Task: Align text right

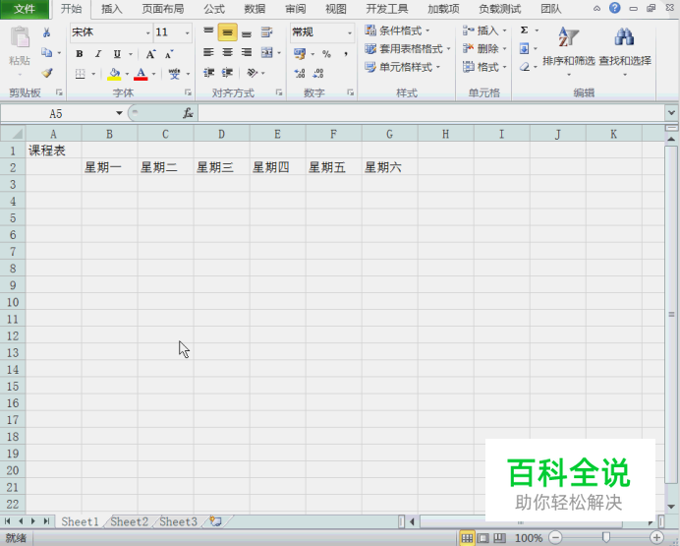Action: [247, 52]
